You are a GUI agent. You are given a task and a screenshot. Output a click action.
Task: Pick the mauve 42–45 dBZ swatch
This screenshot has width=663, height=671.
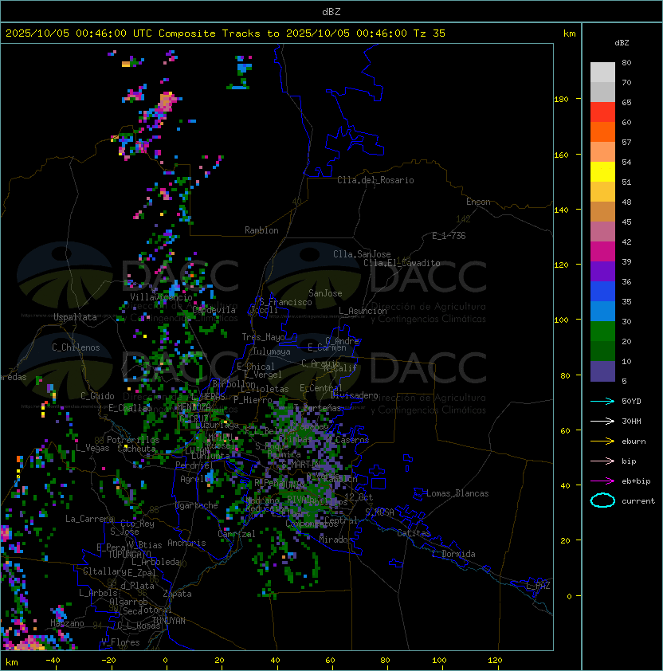602,232
